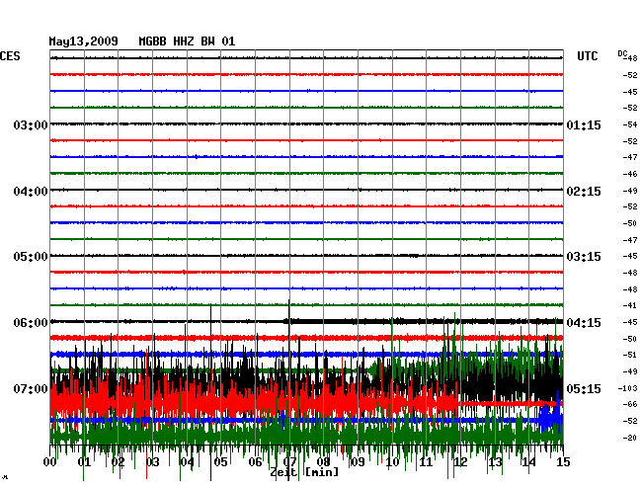Click the 01:15 UTC time label
Screen dimensions: 642x488
(x=584, y=124)
